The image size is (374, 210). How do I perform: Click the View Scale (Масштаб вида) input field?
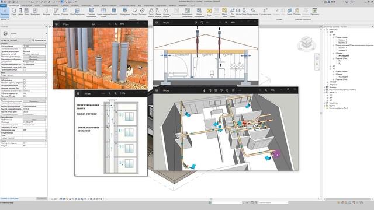34,46
